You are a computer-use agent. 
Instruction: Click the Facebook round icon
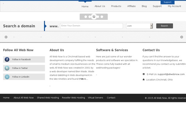7,59
